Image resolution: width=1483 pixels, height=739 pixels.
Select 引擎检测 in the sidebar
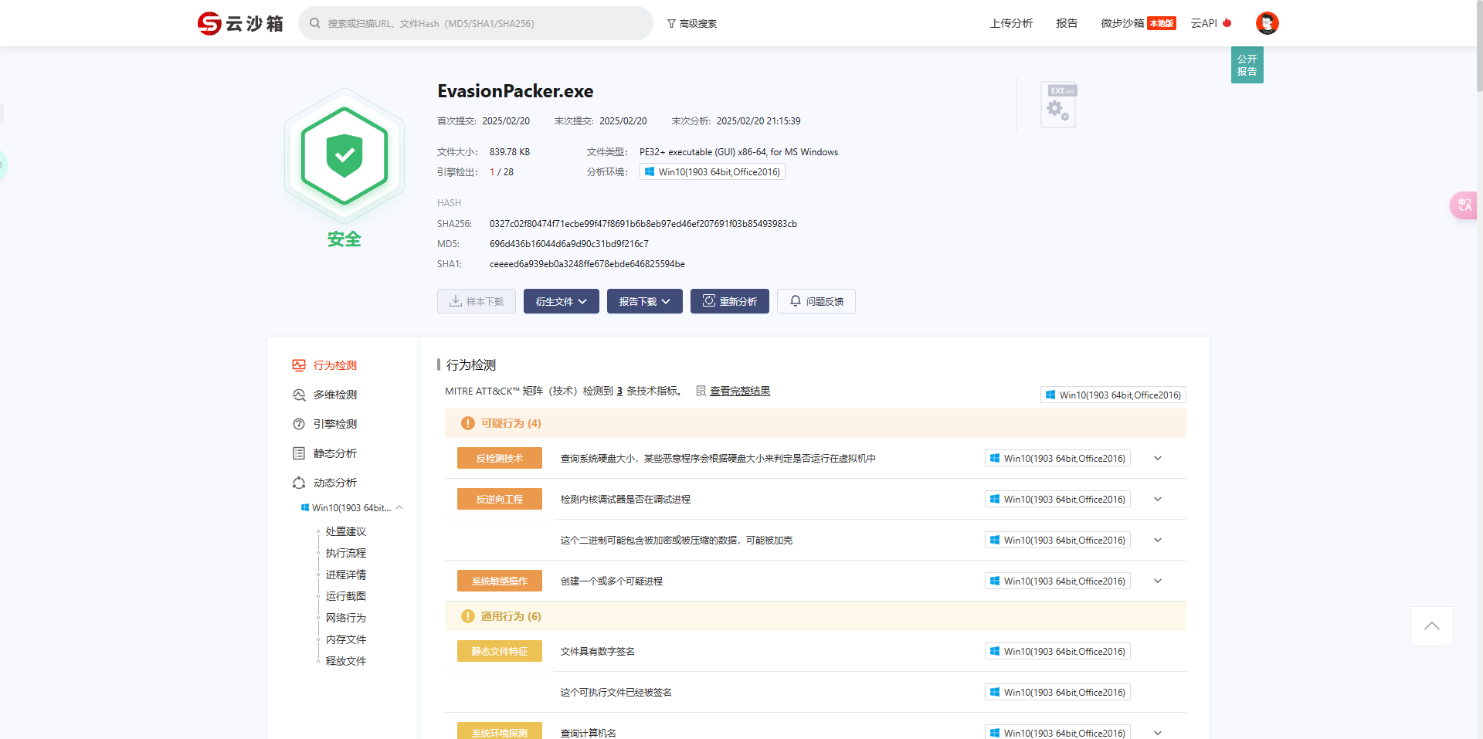(335, 424)
